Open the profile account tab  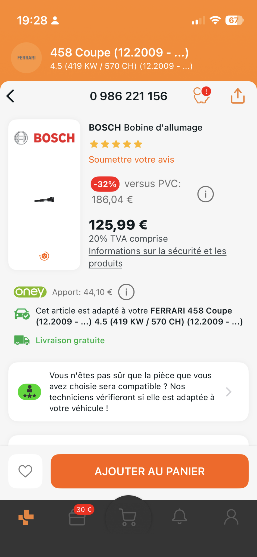click(231, 517)
